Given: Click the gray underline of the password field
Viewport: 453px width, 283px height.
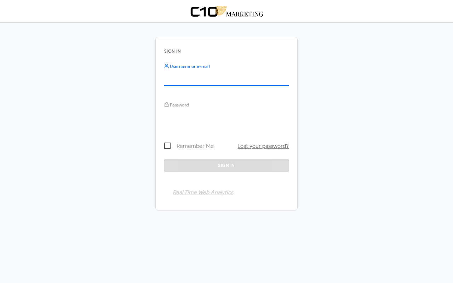Looking at the screenshot, I should (x=226, y=124).
